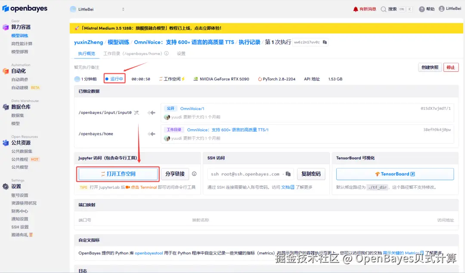
Task: Open 高性能计算 in the sidebar
Action: 22,43
